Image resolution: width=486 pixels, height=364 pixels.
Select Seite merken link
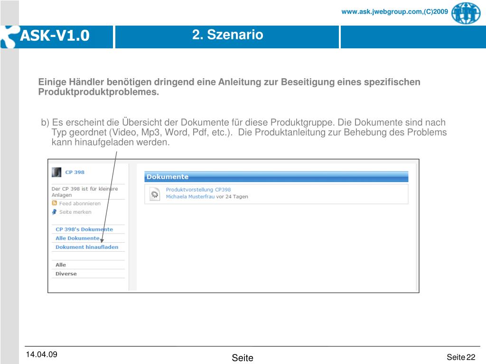pyautogui.click(x=75, y=212)
